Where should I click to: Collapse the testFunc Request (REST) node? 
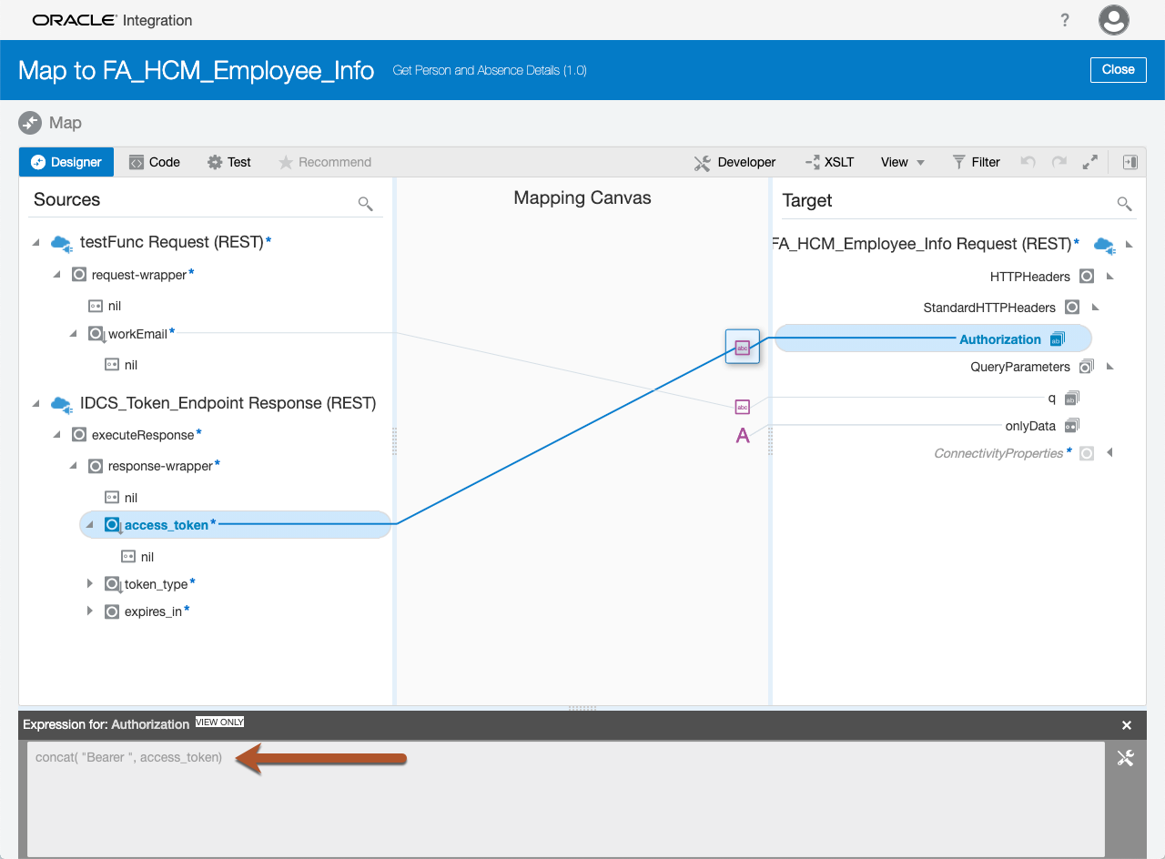coord(36,242)
